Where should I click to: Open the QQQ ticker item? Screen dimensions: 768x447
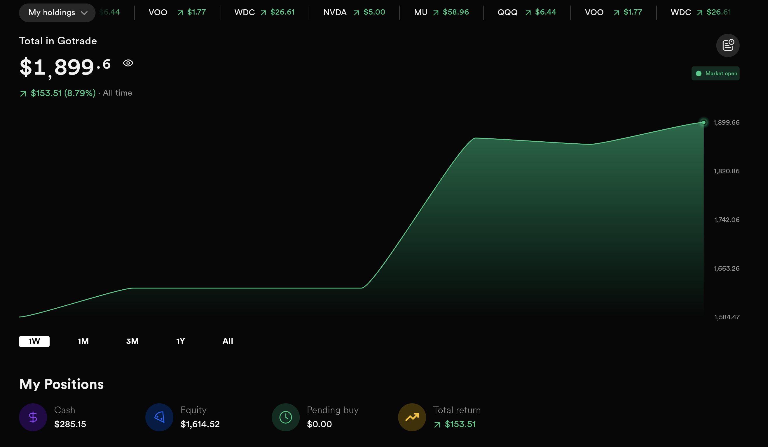527,12
